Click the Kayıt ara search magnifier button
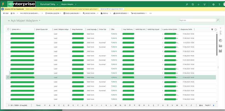Viewport: 225px width, 111px height. (218, 20)
